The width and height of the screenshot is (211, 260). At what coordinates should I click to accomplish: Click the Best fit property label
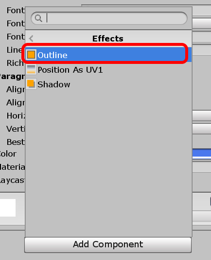tap(16, 142)
